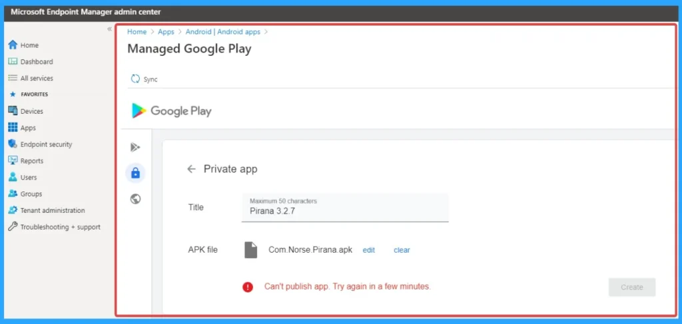Open the Devices icon in sidebar
Viewport: 682px width, 324px height.
click(13, 110)
